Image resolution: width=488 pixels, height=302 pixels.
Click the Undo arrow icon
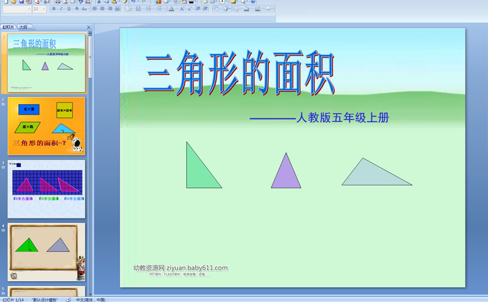coord(133,2)
